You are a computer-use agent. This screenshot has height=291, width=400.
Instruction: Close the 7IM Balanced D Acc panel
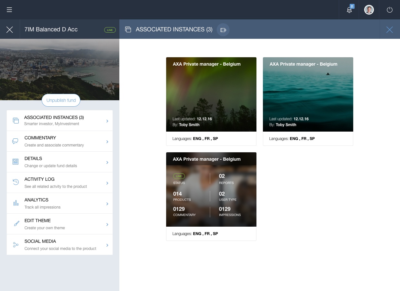[10, 29]
